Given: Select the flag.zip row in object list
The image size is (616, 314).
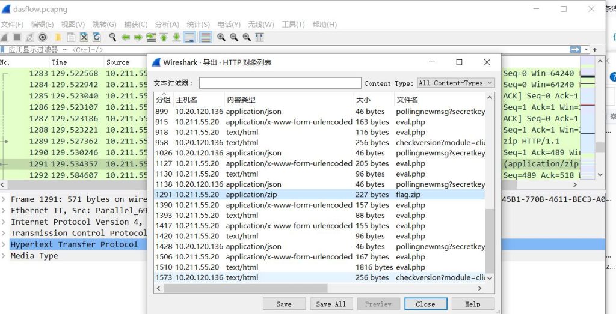Looking at the screenshot, I should pyautogui.click(x=319, y=195).
